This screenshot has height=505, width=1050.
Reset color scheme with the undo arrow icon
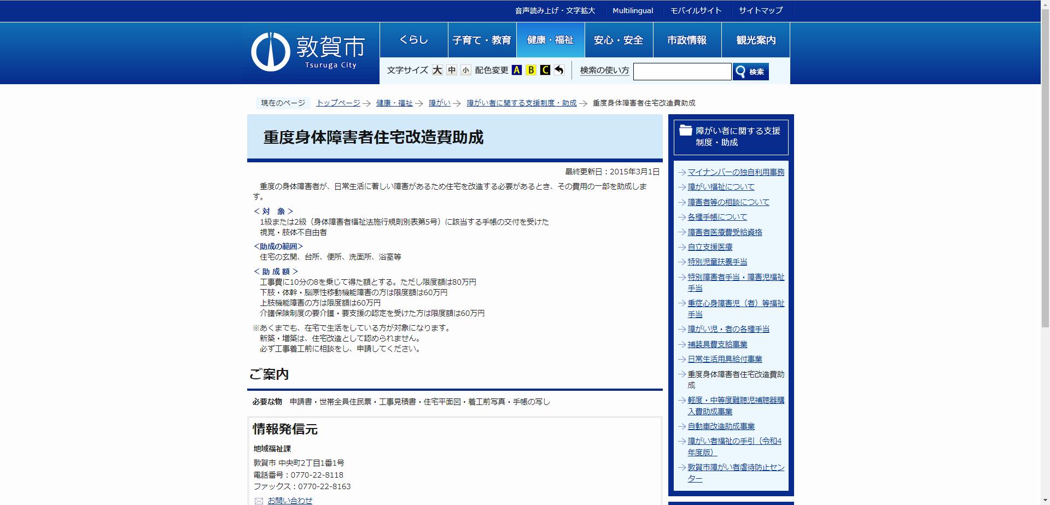(558, 70)
